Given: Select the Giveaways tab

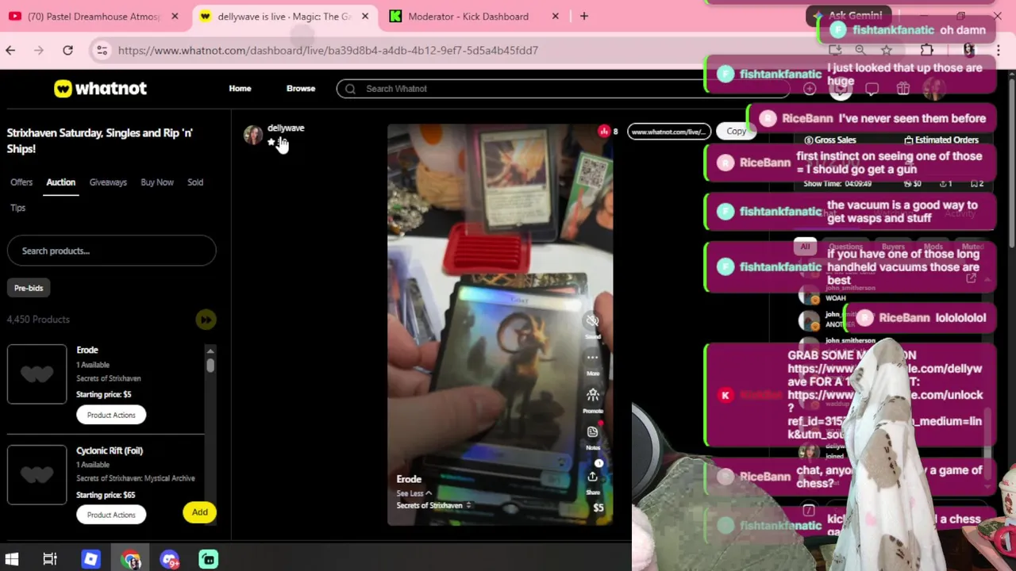Looking at the screenshot, I should pos(108,182).
